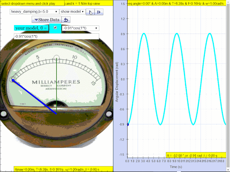The height and width of the screenshot is (172, 230).
Task: Click the play button
Action: (x=90, y=12)
